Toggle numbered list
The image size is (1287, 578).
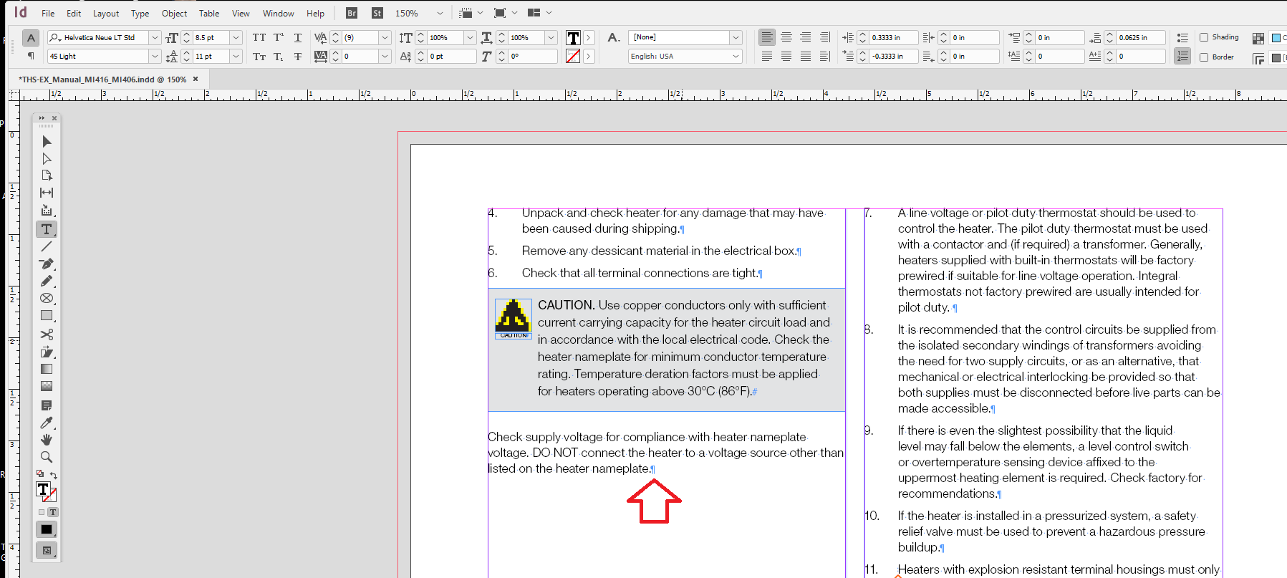pos(1182,56)
